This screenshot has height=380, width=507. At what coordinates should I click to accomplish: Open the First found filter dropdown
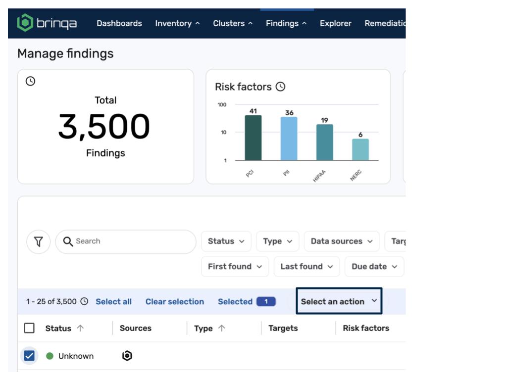click(x=235, y=267)
